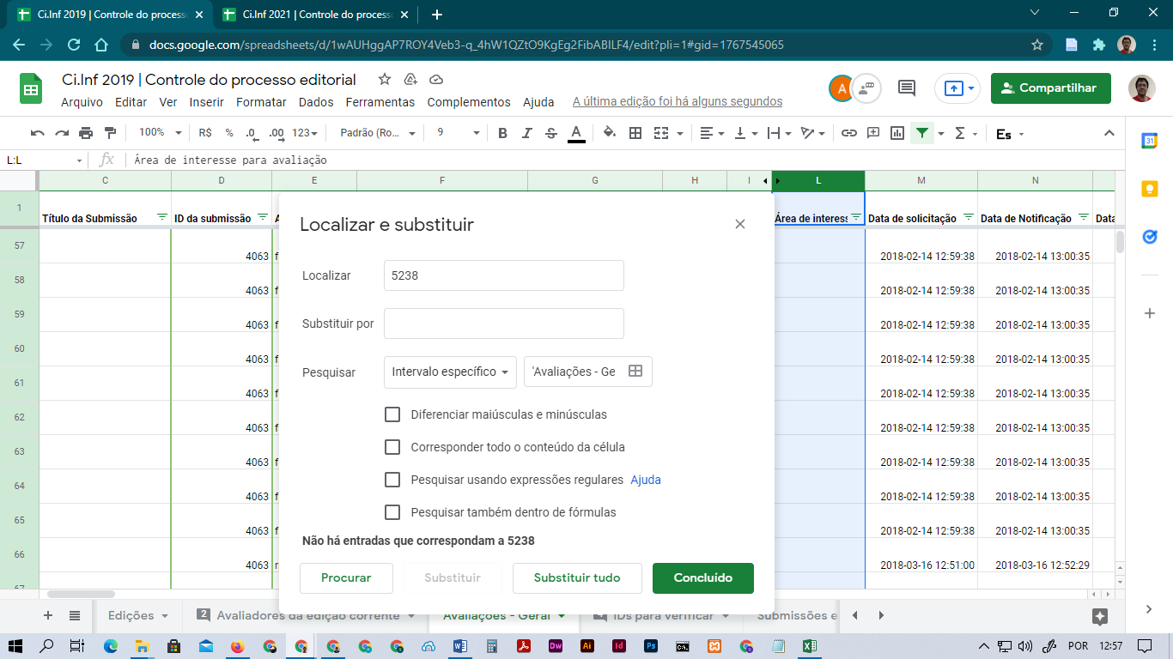Screen dimensions: 1173x659
Task: Open the Dados menu
Action: point(316,102)
